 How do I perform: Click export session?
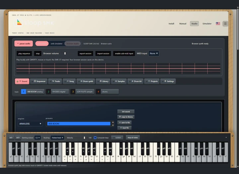click(85, 53)
